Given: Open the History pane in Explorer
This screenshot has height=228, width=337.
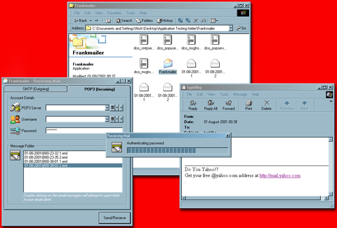Looking at the screenshot, I should [165, 21].
